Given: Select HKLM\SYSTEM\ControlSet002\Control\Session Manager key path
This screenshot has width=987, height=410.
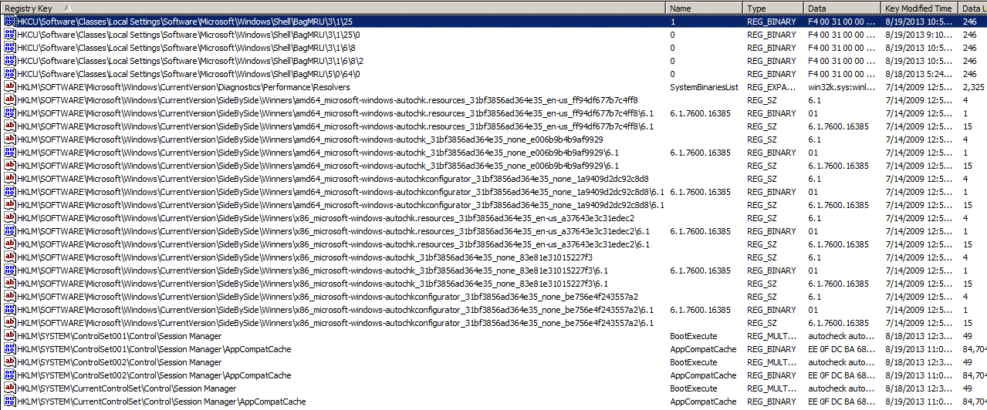Looking at the screenshot, I should tap(119, 362).
